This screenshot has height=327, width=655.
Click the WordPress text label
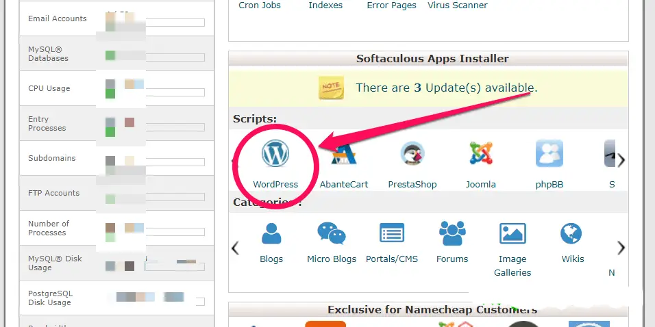(275, 184)
